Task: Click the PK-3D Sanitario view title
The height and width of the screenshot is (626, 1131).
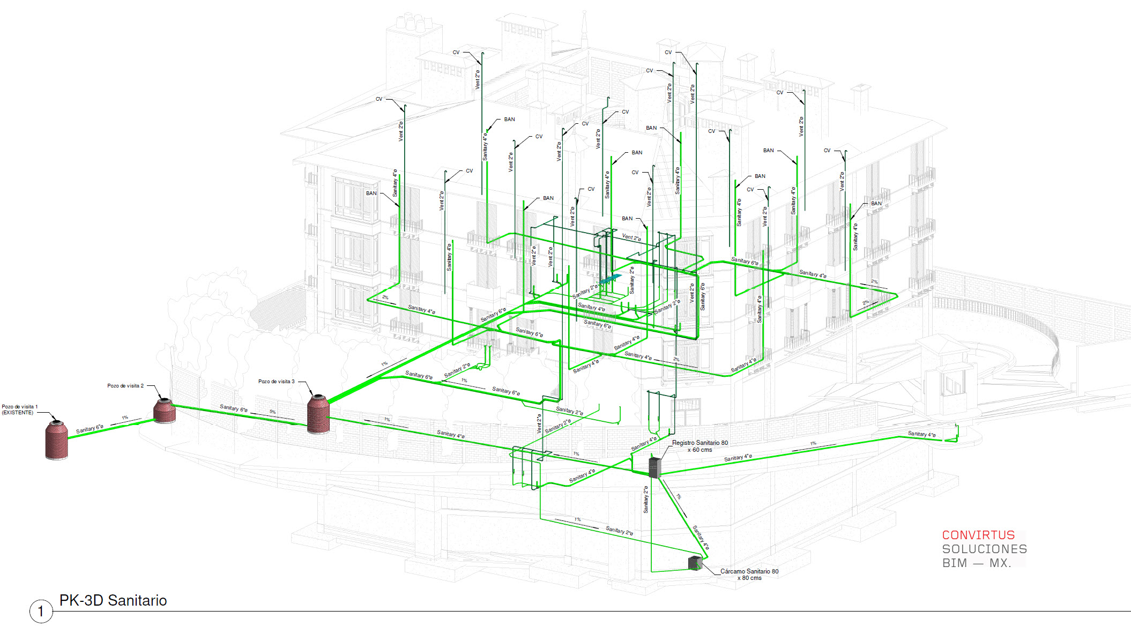Action: (113, 600)
